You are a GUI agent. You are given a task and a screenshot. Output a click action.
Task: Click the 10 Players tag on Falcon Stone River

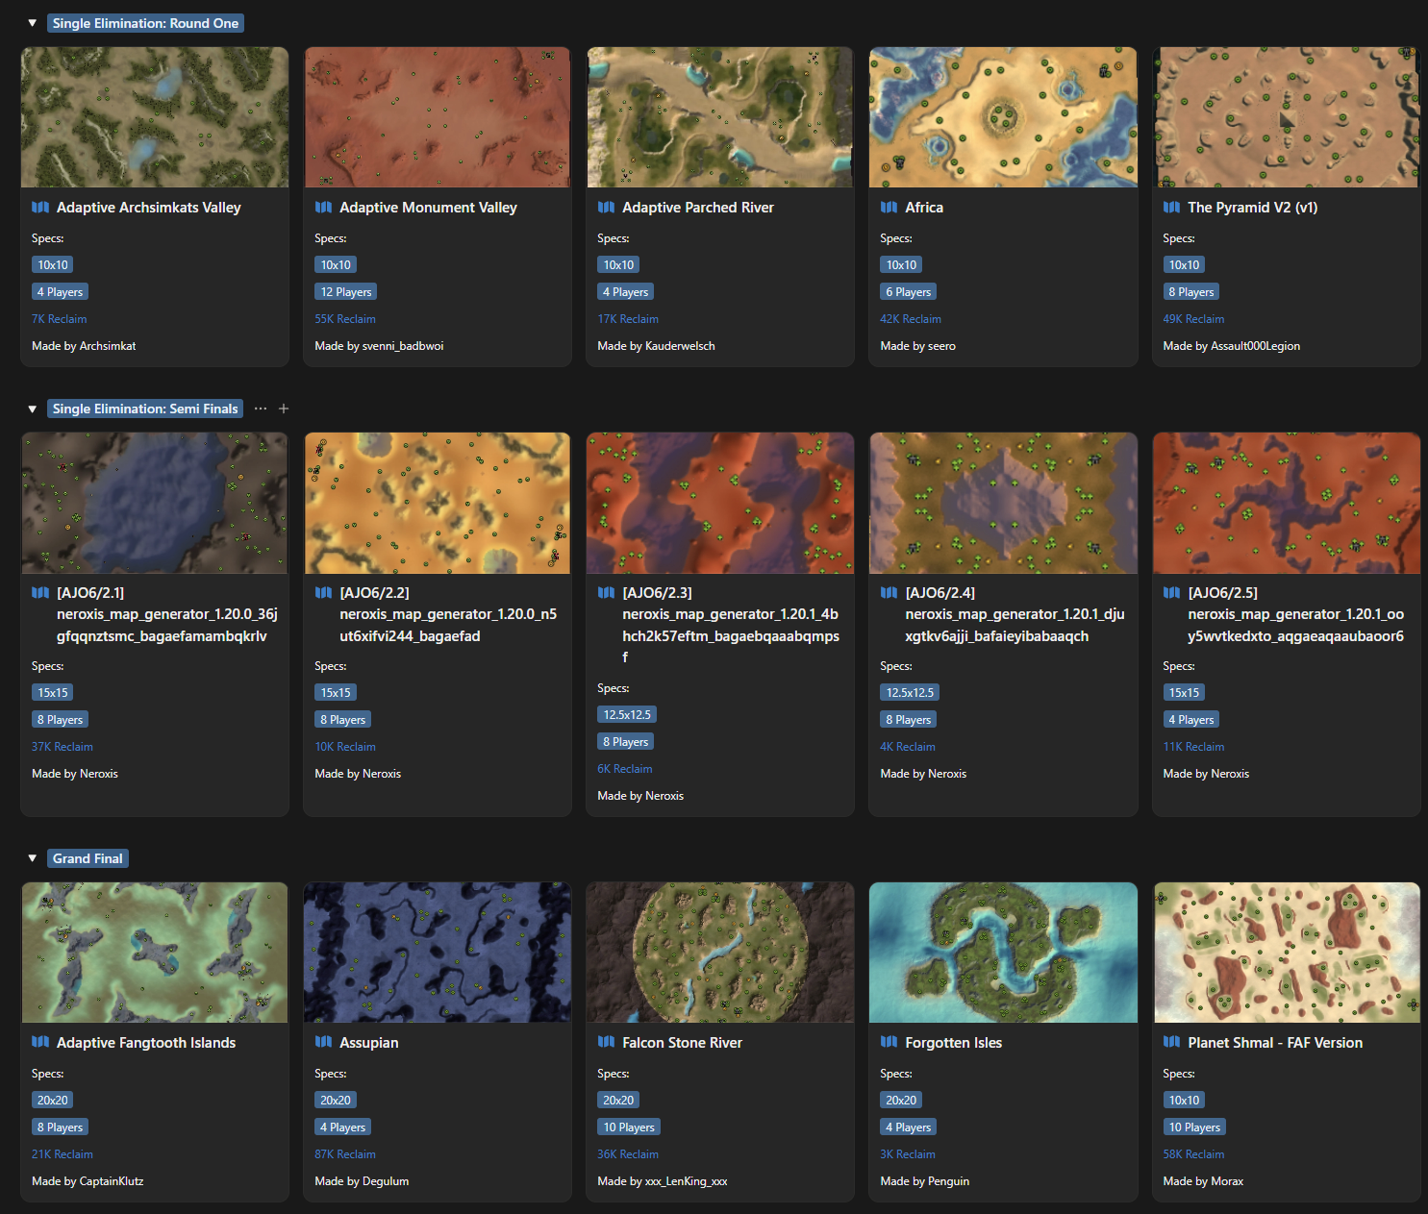point(629,1127)
